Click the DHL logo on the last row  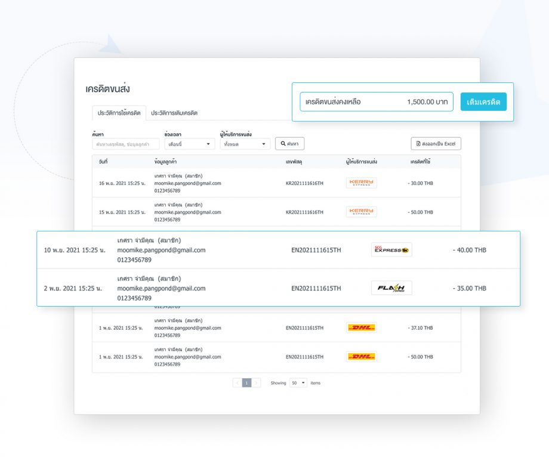click(x=360, y=356)
